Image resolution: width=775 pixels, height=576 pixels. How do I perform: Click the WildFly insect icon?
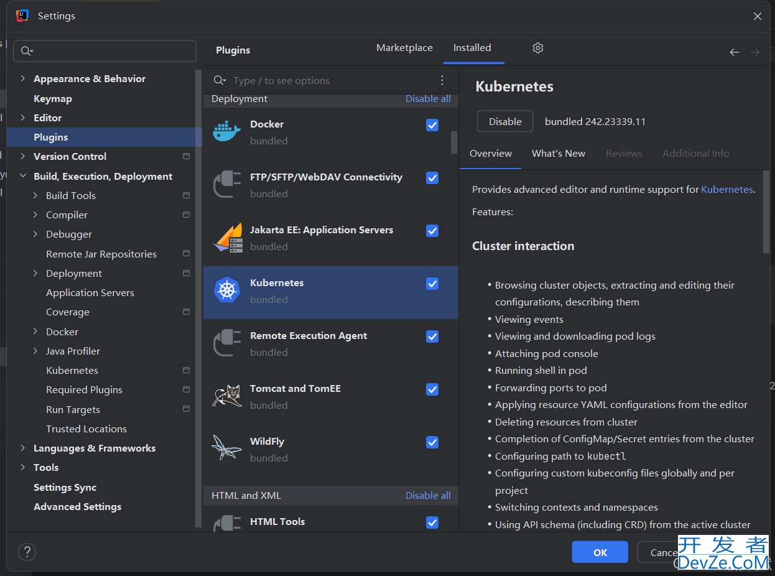(227, 448)
